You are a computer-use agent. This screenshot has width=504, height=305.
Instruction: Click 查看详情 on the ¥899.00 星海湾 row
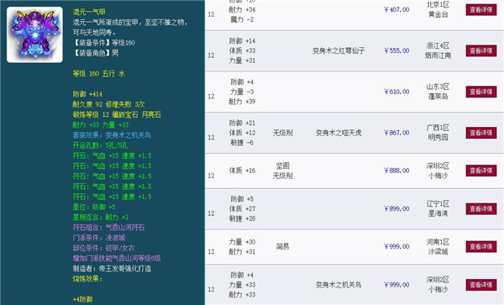481,208
